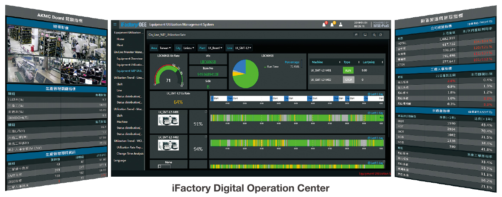Click spinner icon on the 94% panel
The width and height of the screenshot is (502, 197).
point(206,137)
